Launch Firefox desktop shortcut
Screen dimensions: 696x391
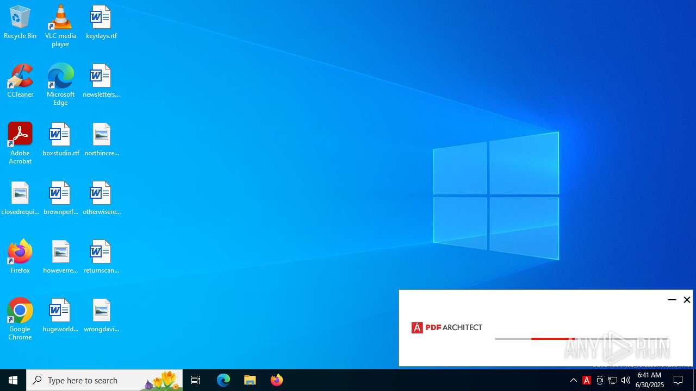[x=20, y=257]
